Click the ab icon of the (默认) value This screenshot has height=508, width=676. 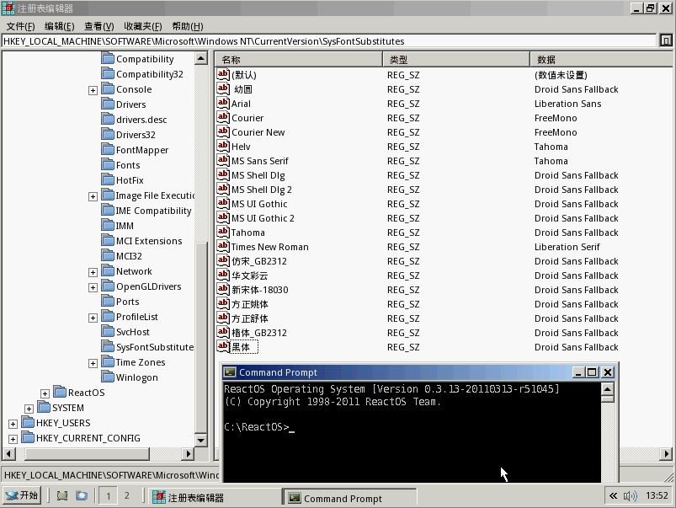click(223, 74)
